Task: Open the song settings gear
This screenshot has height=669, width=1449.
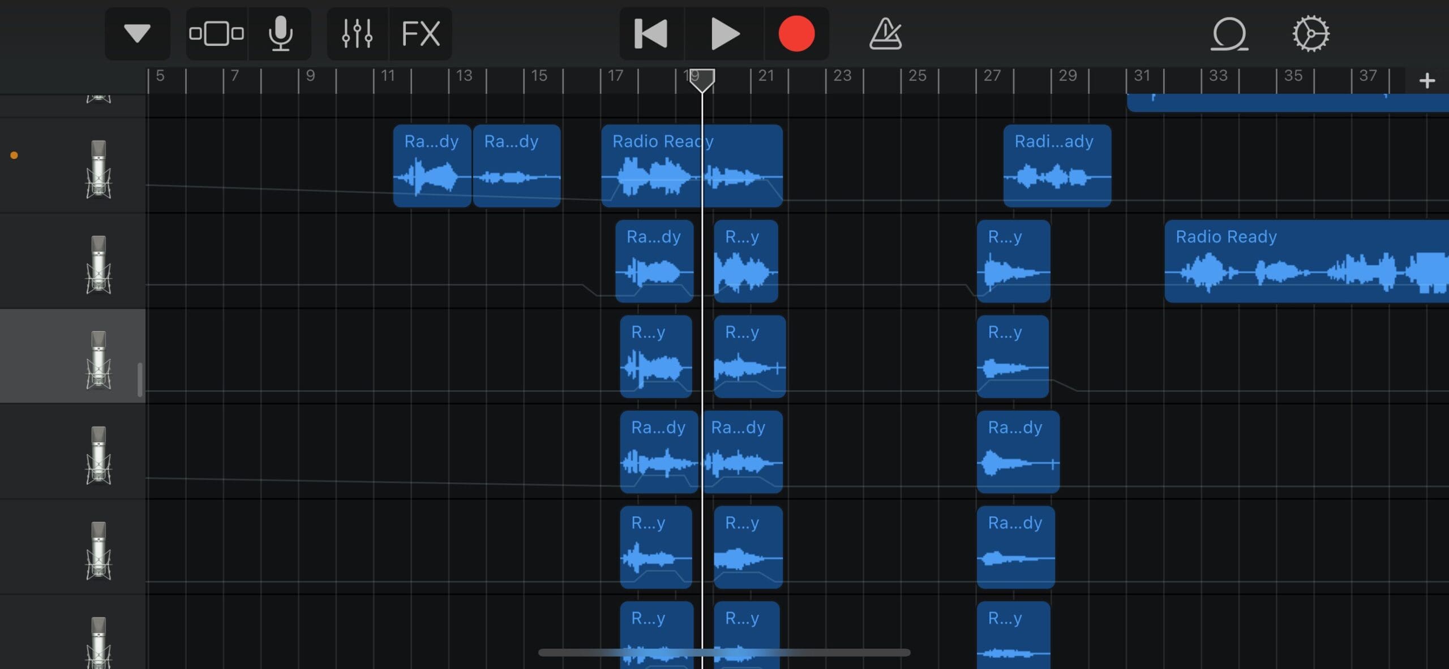Action: pos(1310,33)
